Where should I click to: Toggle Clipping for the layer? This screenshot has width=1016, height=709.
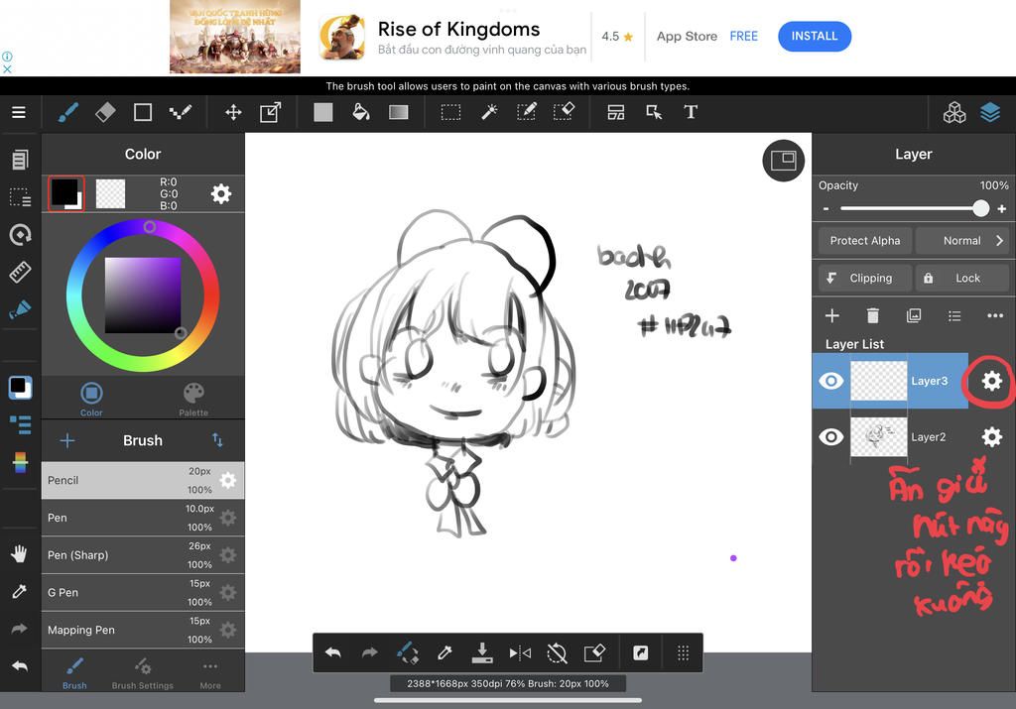pos(864,278)
